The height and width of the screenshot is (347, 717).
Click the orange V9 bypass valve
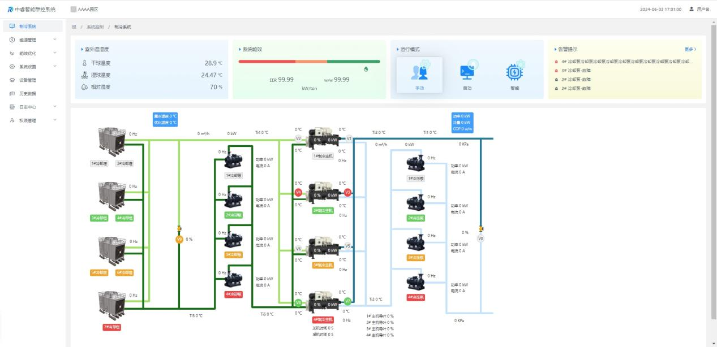coord(179,238)
